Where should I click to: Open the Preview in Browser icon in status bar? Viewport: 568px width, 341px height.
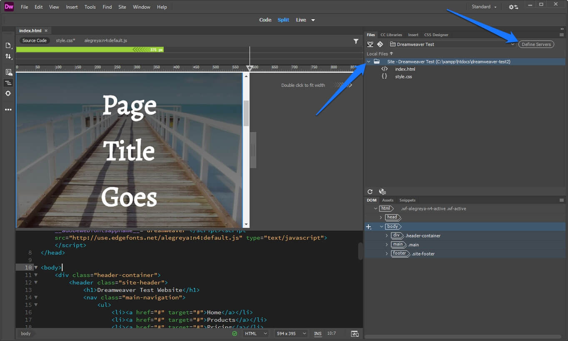click(354, 333)
